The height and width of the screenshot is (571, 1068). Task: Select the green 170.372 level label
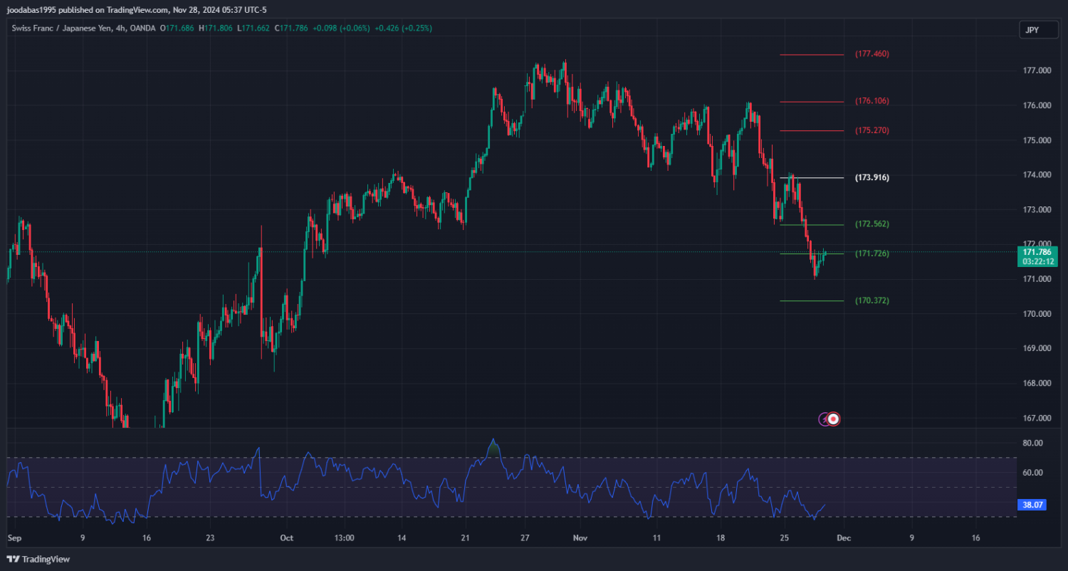871,300
